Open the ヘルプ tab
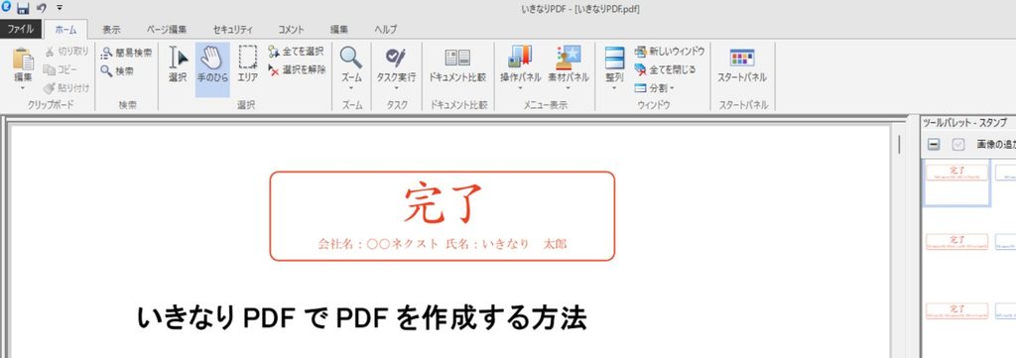 (386, 30)
